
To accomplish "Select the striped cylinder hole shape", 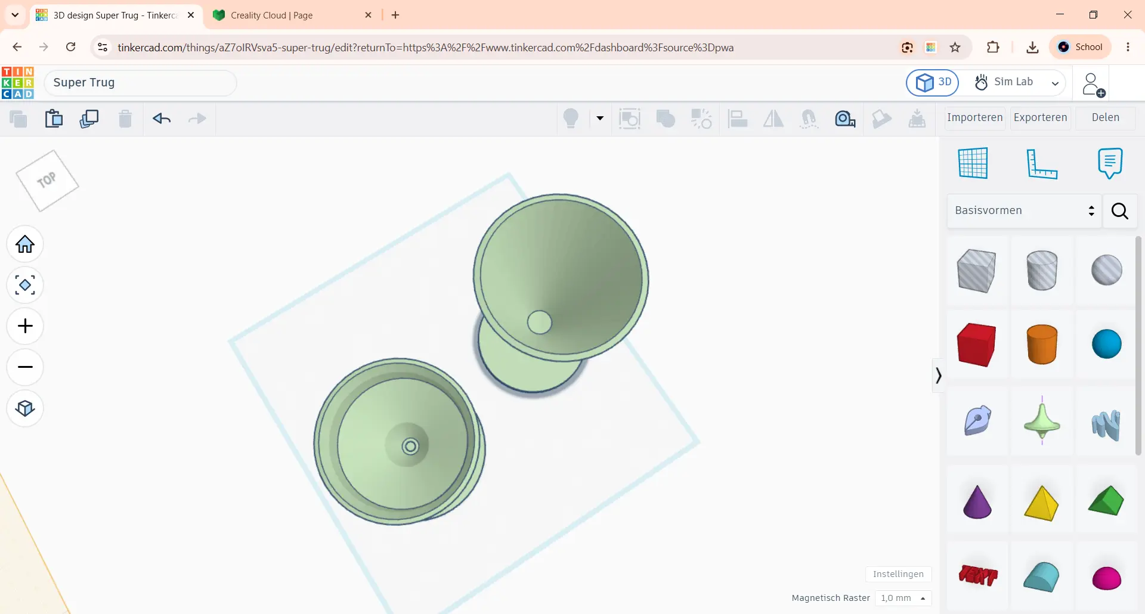I will 1042,271.
